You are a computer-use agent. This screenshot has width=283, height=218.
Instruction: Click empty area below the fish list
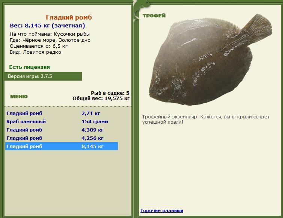coord(68,183)
